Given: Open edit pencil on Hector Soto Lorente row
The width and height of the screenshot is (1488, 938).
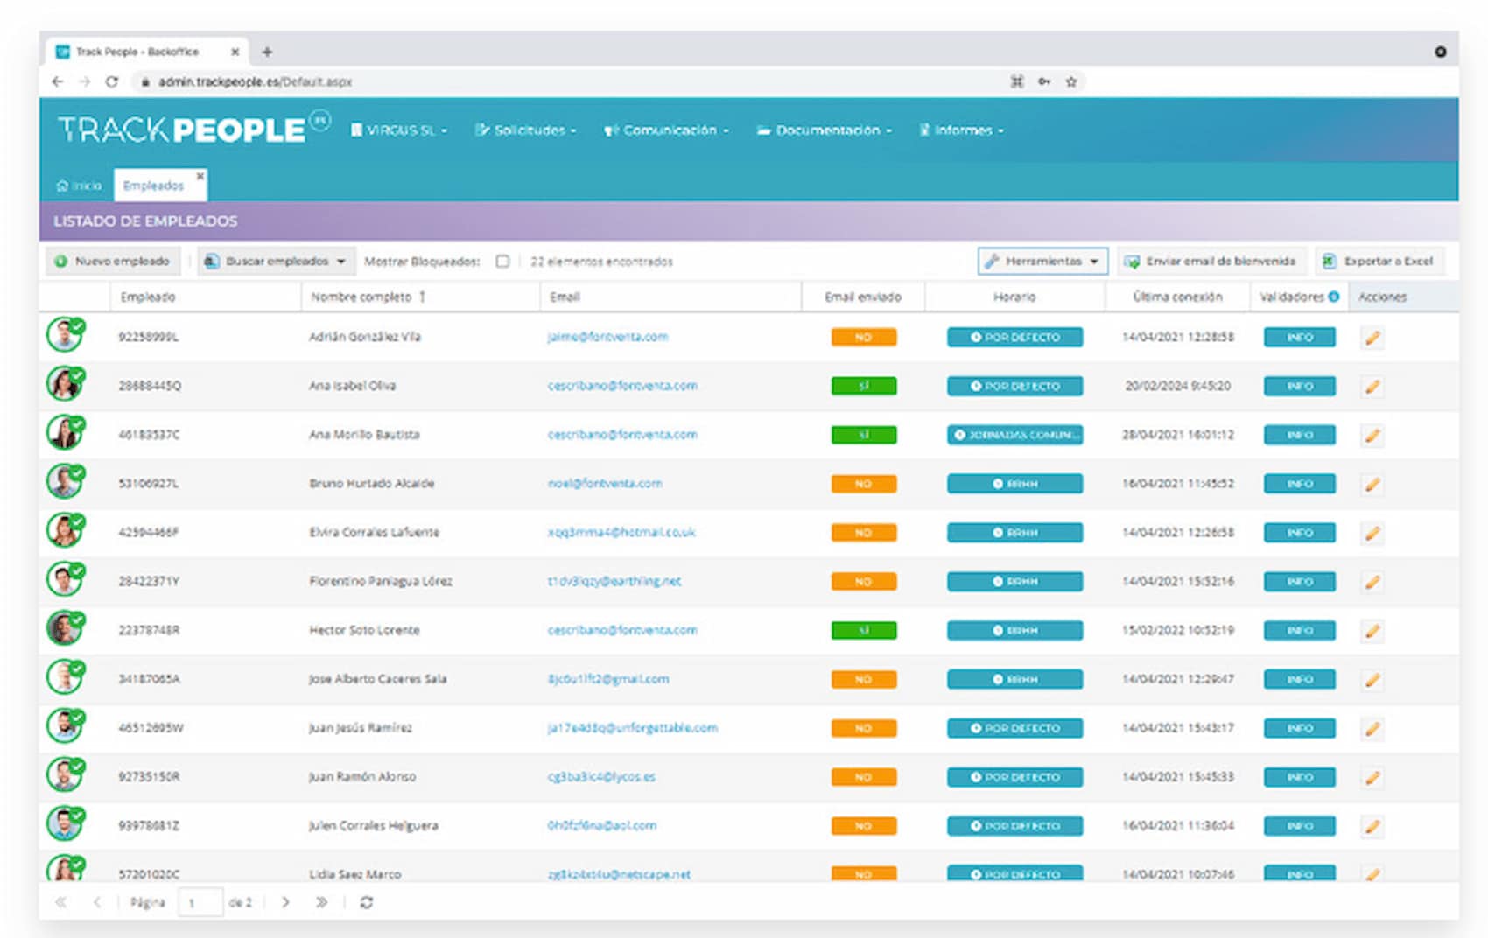Looking at the screenshot, I should [x=1372, y=631].
